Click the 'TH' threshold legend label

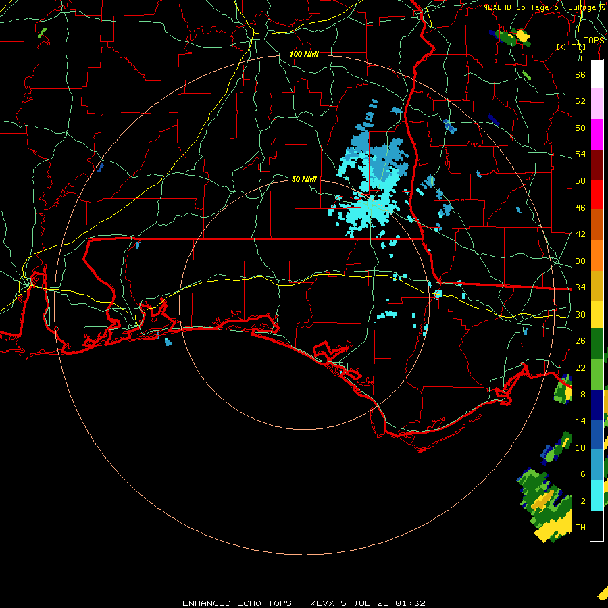(580, 527)
